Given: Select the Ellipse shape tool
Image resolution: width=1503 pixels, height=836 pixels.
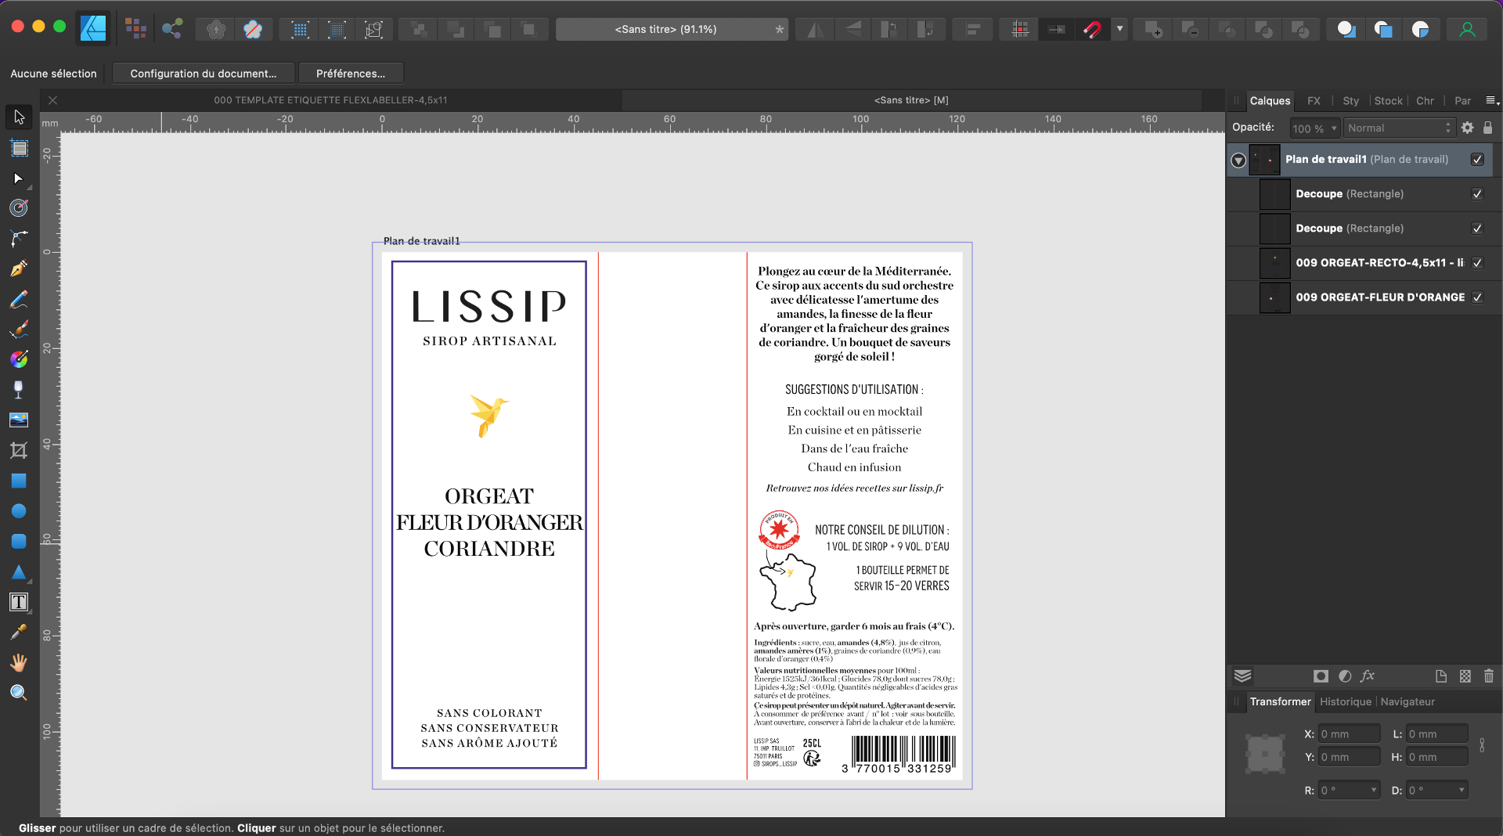Looking at the screenshot, I should tap(19, 481).
